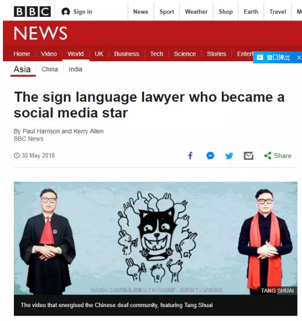
Task: Open the Tech news tab
Action: click(157, 54)
